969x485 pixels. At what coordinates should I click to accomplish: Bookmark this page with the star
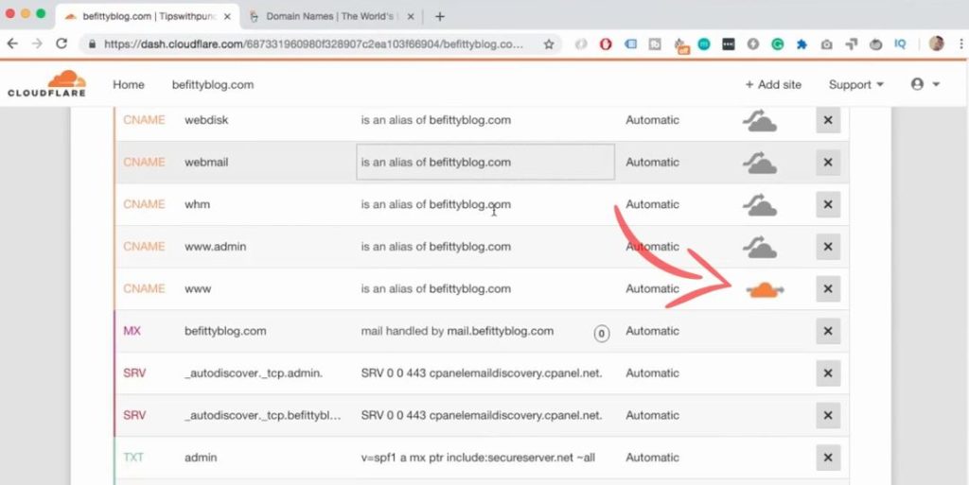549,44
